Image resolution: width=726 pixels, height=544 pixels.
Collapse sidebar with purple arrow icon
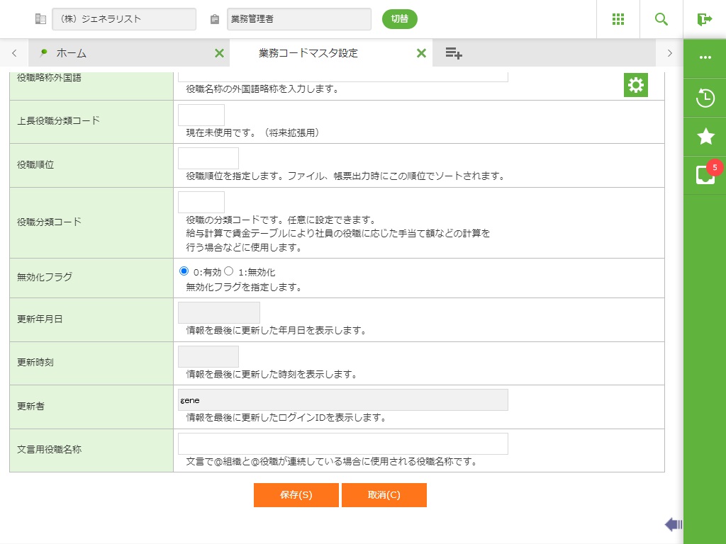click(x=673, y=524)
